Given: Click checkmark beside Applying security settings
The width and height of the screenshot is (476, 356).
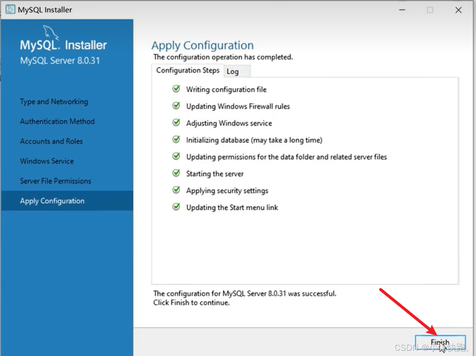Looking at the screenshot, I should 176,190.
